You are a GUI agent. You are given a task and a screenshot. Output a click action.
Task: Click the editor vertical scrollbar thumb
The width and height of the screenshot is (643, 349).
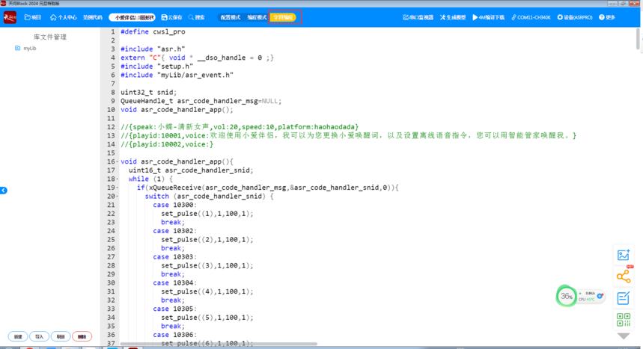639,39
